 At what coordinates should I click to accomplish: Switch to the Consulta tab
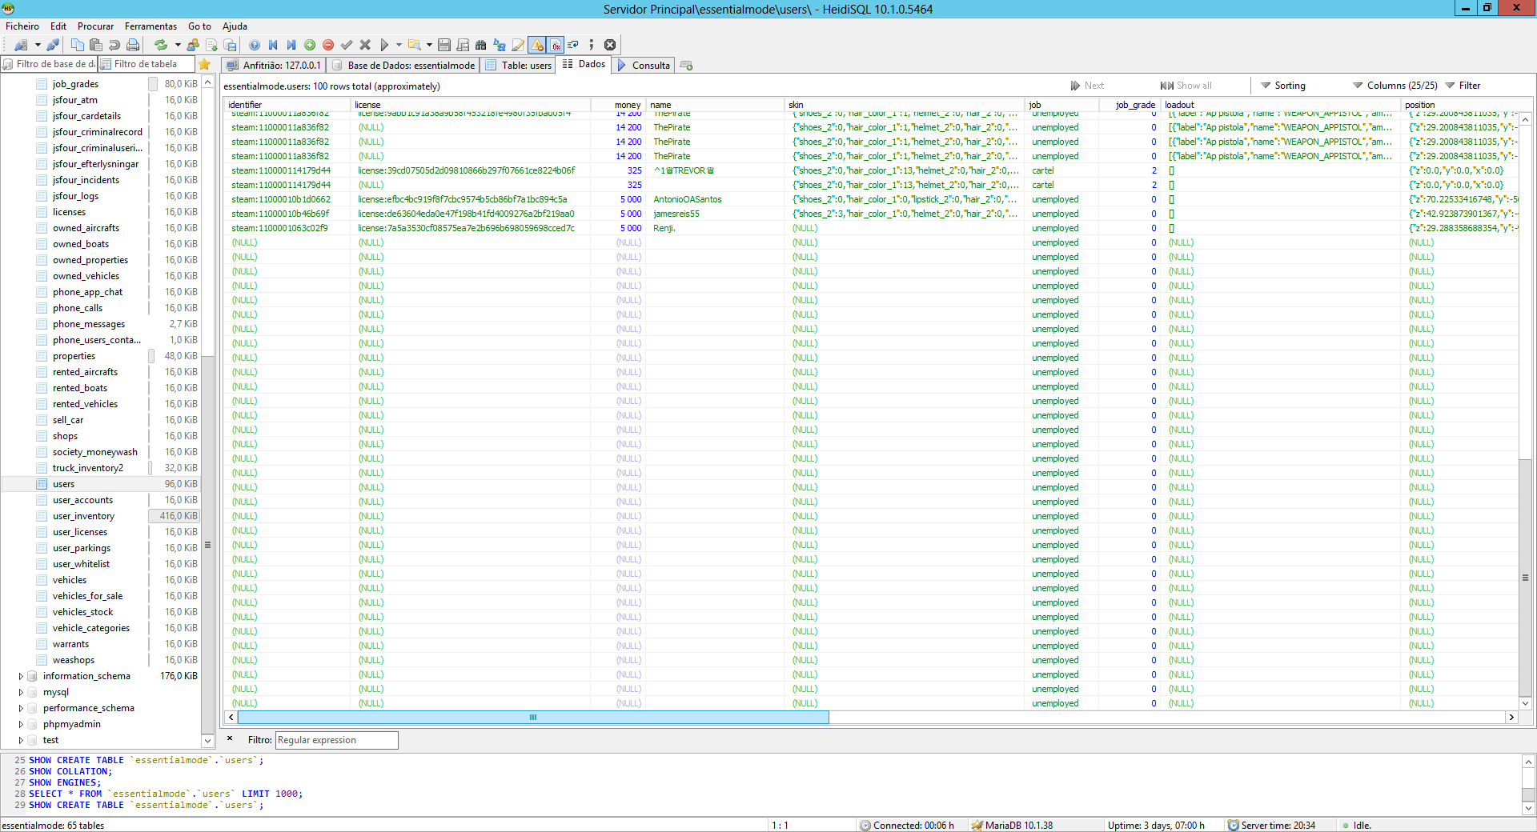point(644,66)
